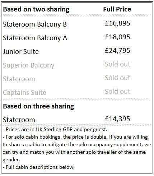
Task: Click the 'For solo cabin bookings' note
Action: pos(77,148)
